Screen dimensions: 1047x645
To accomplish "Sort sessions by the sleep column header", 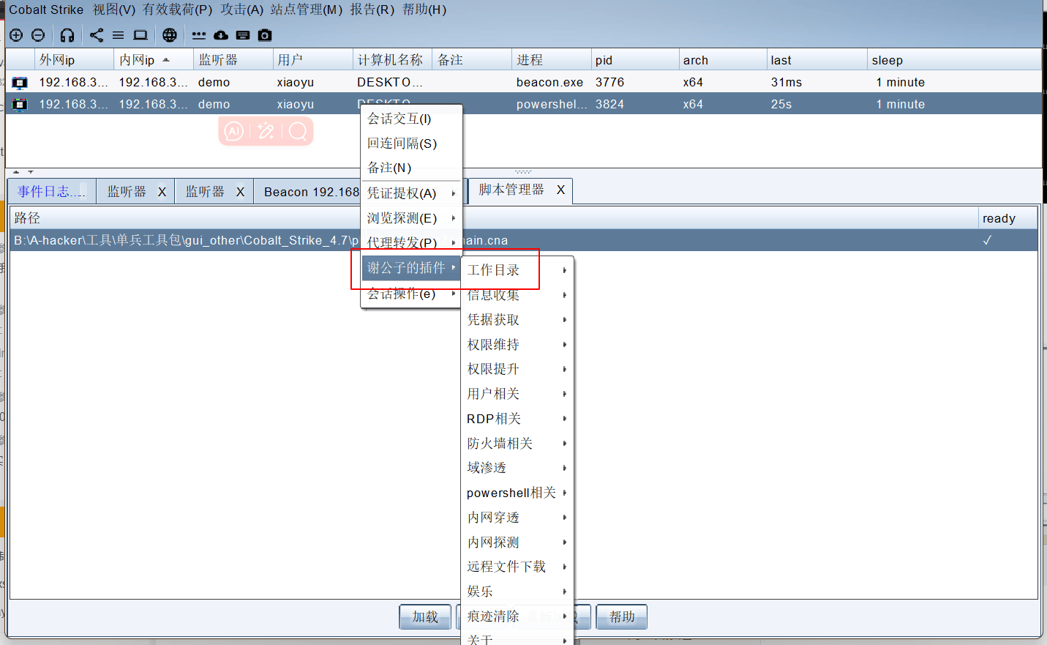I will pyautogui.click(x=954, y=60).
